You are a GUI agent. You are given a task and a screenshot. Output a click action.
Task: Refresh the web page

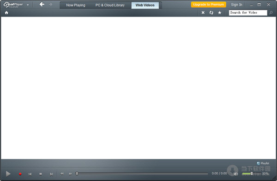211,13
